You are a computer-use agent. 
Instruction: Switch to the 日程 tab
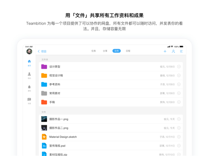coord(128,51)
